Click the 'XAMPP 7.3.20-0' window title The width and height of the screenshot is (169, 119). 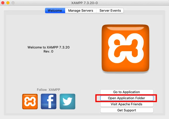point(84,3)
